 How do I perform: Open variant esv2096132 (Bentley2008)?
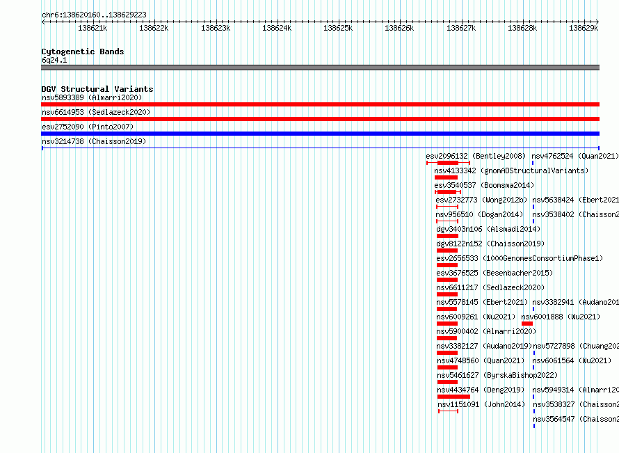476,156
